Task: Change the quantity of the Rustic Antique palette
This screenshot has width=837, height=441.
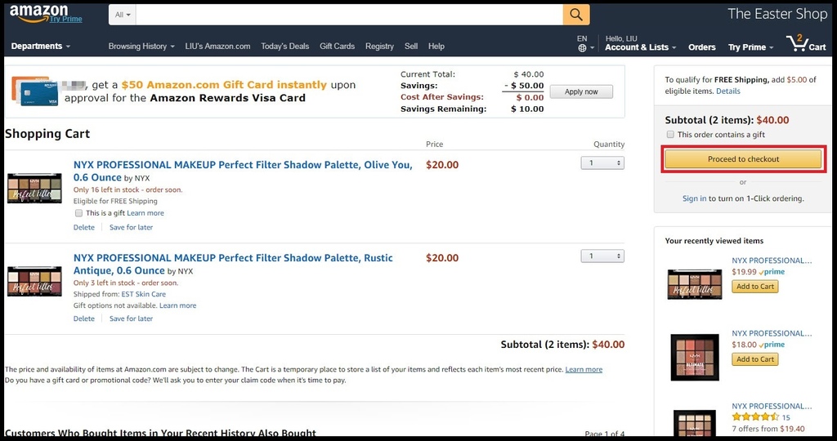Action: point(602,256)
